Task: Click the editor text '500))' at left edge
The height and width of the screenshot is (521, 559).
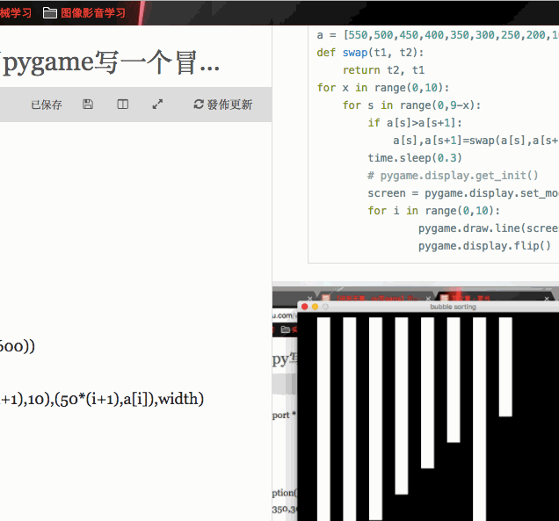Action: (x=18, y=346)
